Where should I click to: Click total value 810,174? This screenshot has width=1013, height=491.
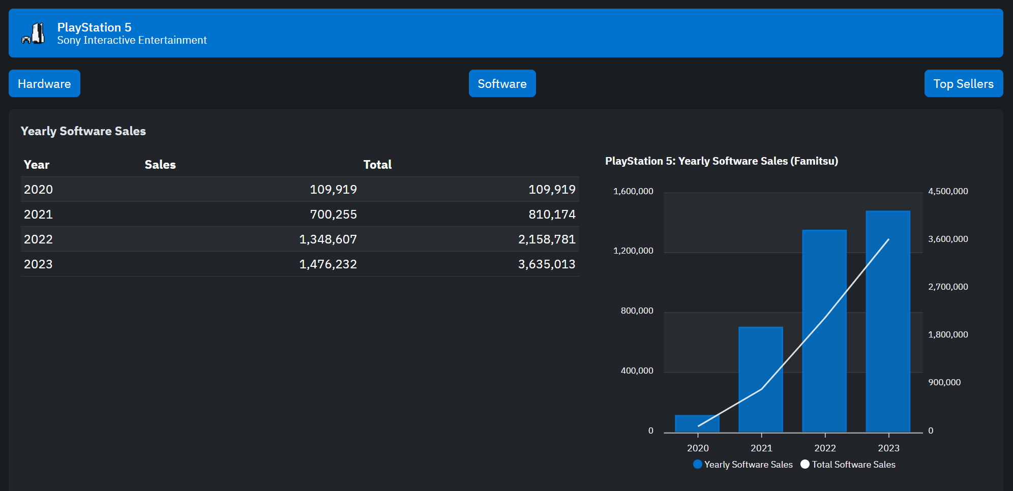coord(552,214)
